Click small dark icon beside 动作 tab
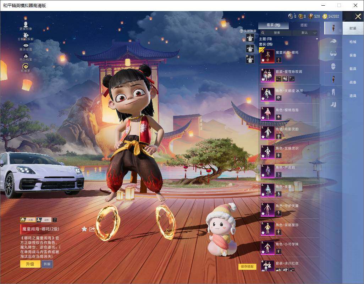364x284 pixels. click(55, 220)
